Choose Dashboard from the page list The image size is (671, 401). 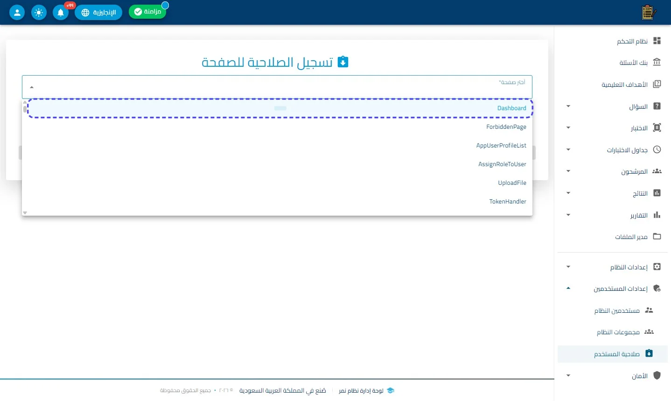(280, 108)
